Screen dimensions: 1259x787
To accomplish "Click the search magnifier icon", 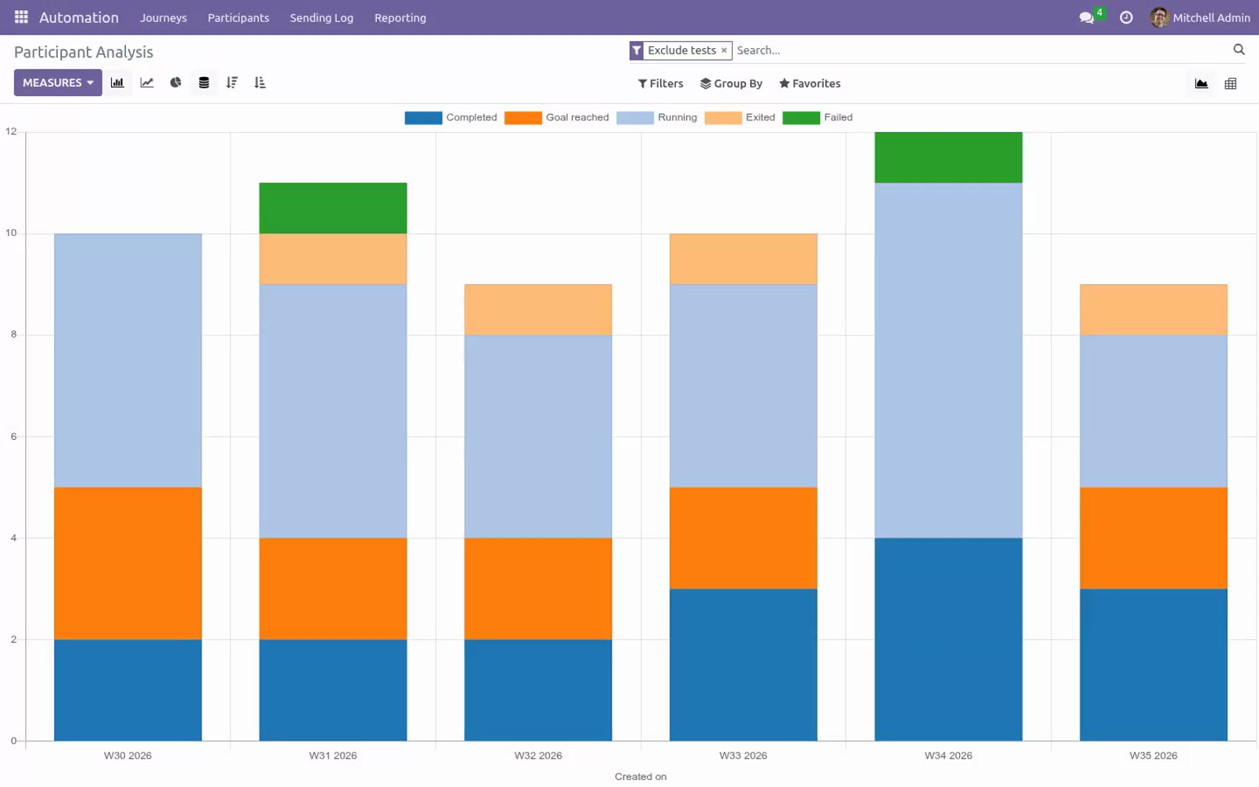I will coord(1239,50).
